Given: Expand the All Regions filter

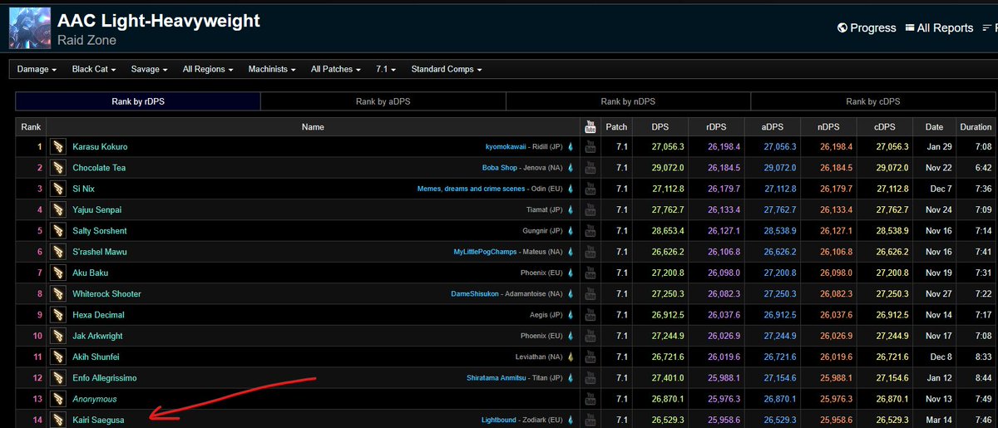Looking at the screenshot, I should point(207,70).
